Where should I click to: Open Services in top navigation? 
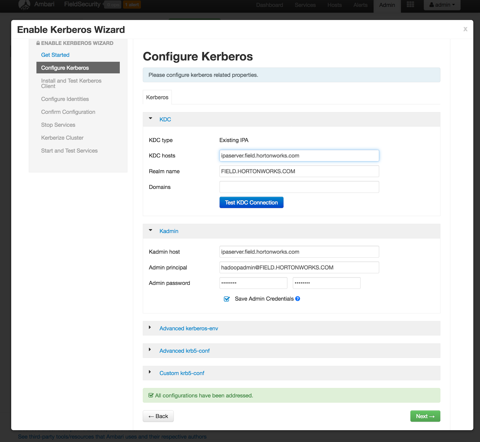pyautogui.click(x=305, y=5)
